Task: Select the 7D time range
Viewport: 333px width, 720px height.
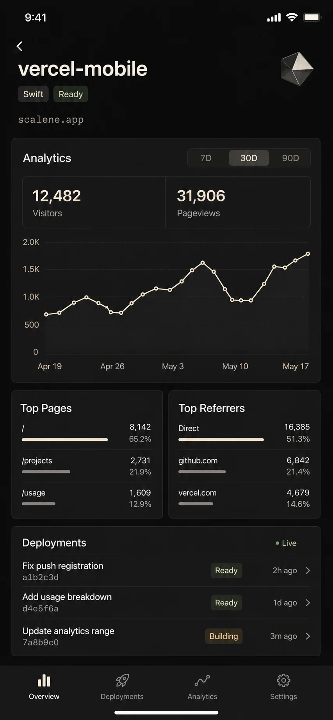Action: [206, 158]
